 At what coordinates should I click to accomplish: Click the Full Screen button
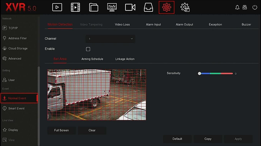tap(62, 130)
